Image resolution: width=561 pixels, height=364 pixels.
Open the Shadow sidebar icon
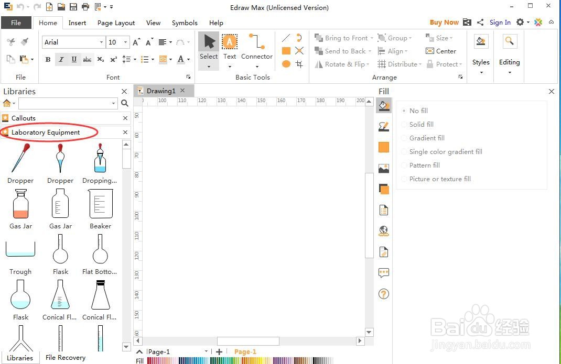[x=384, y=147]
